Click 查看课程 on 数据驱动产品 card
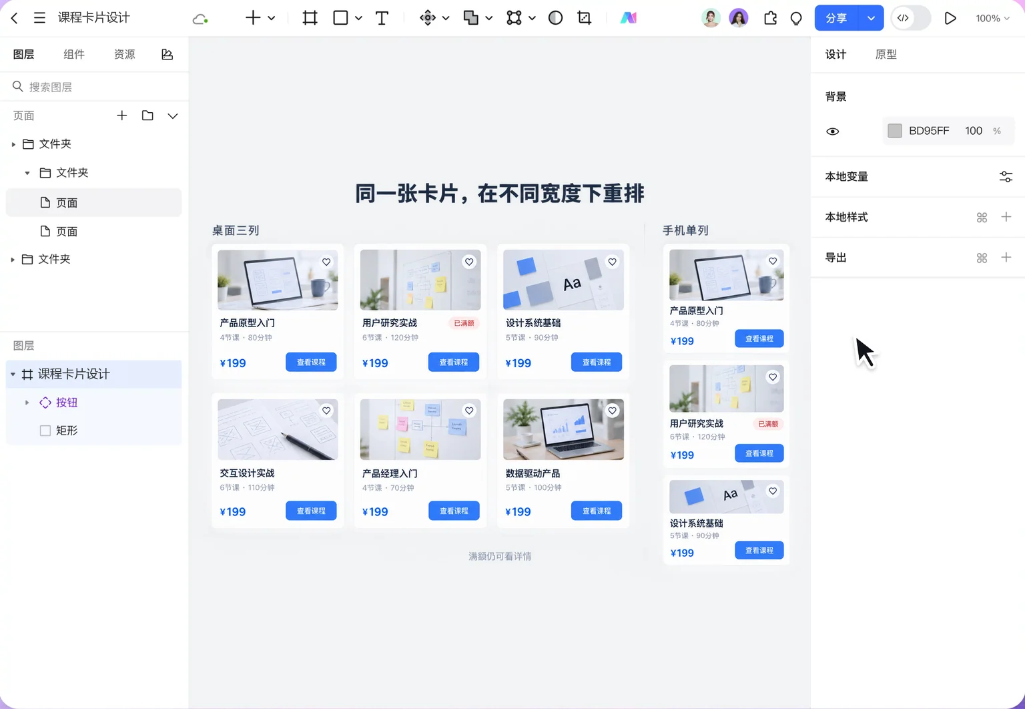The height and width of the screenshot is (709, 1025). pos(597,511)
